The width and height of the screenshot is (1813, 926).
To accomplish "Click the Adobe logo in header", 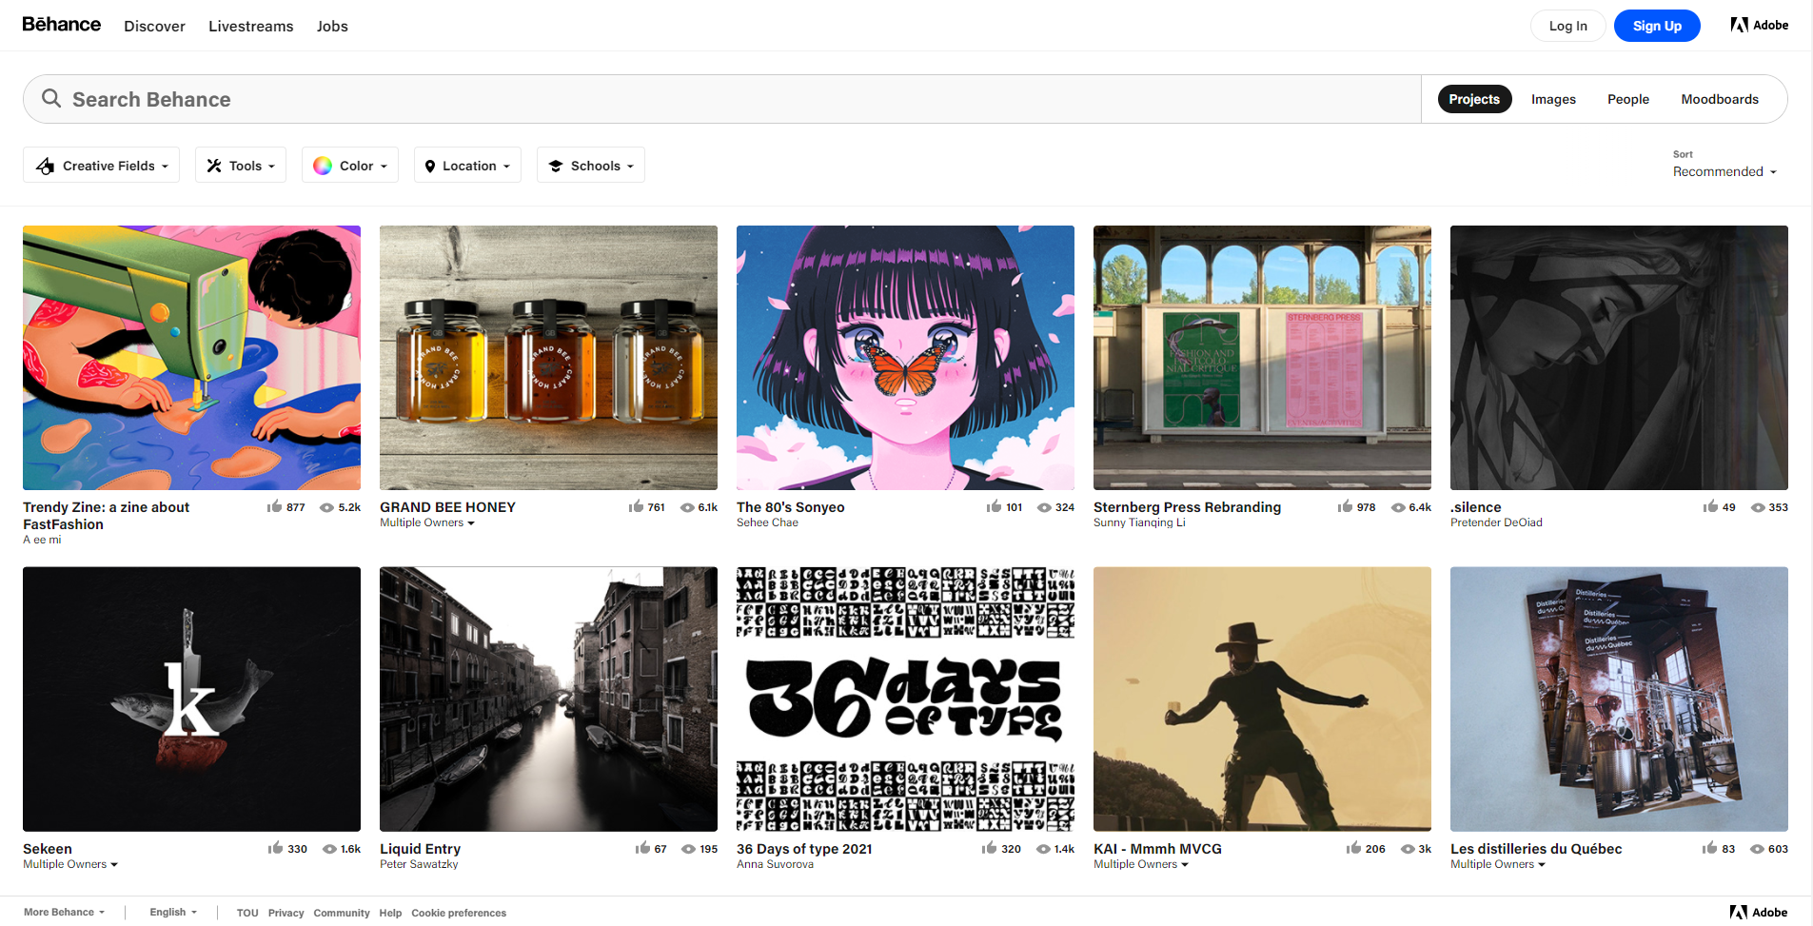I will 1759,26.
